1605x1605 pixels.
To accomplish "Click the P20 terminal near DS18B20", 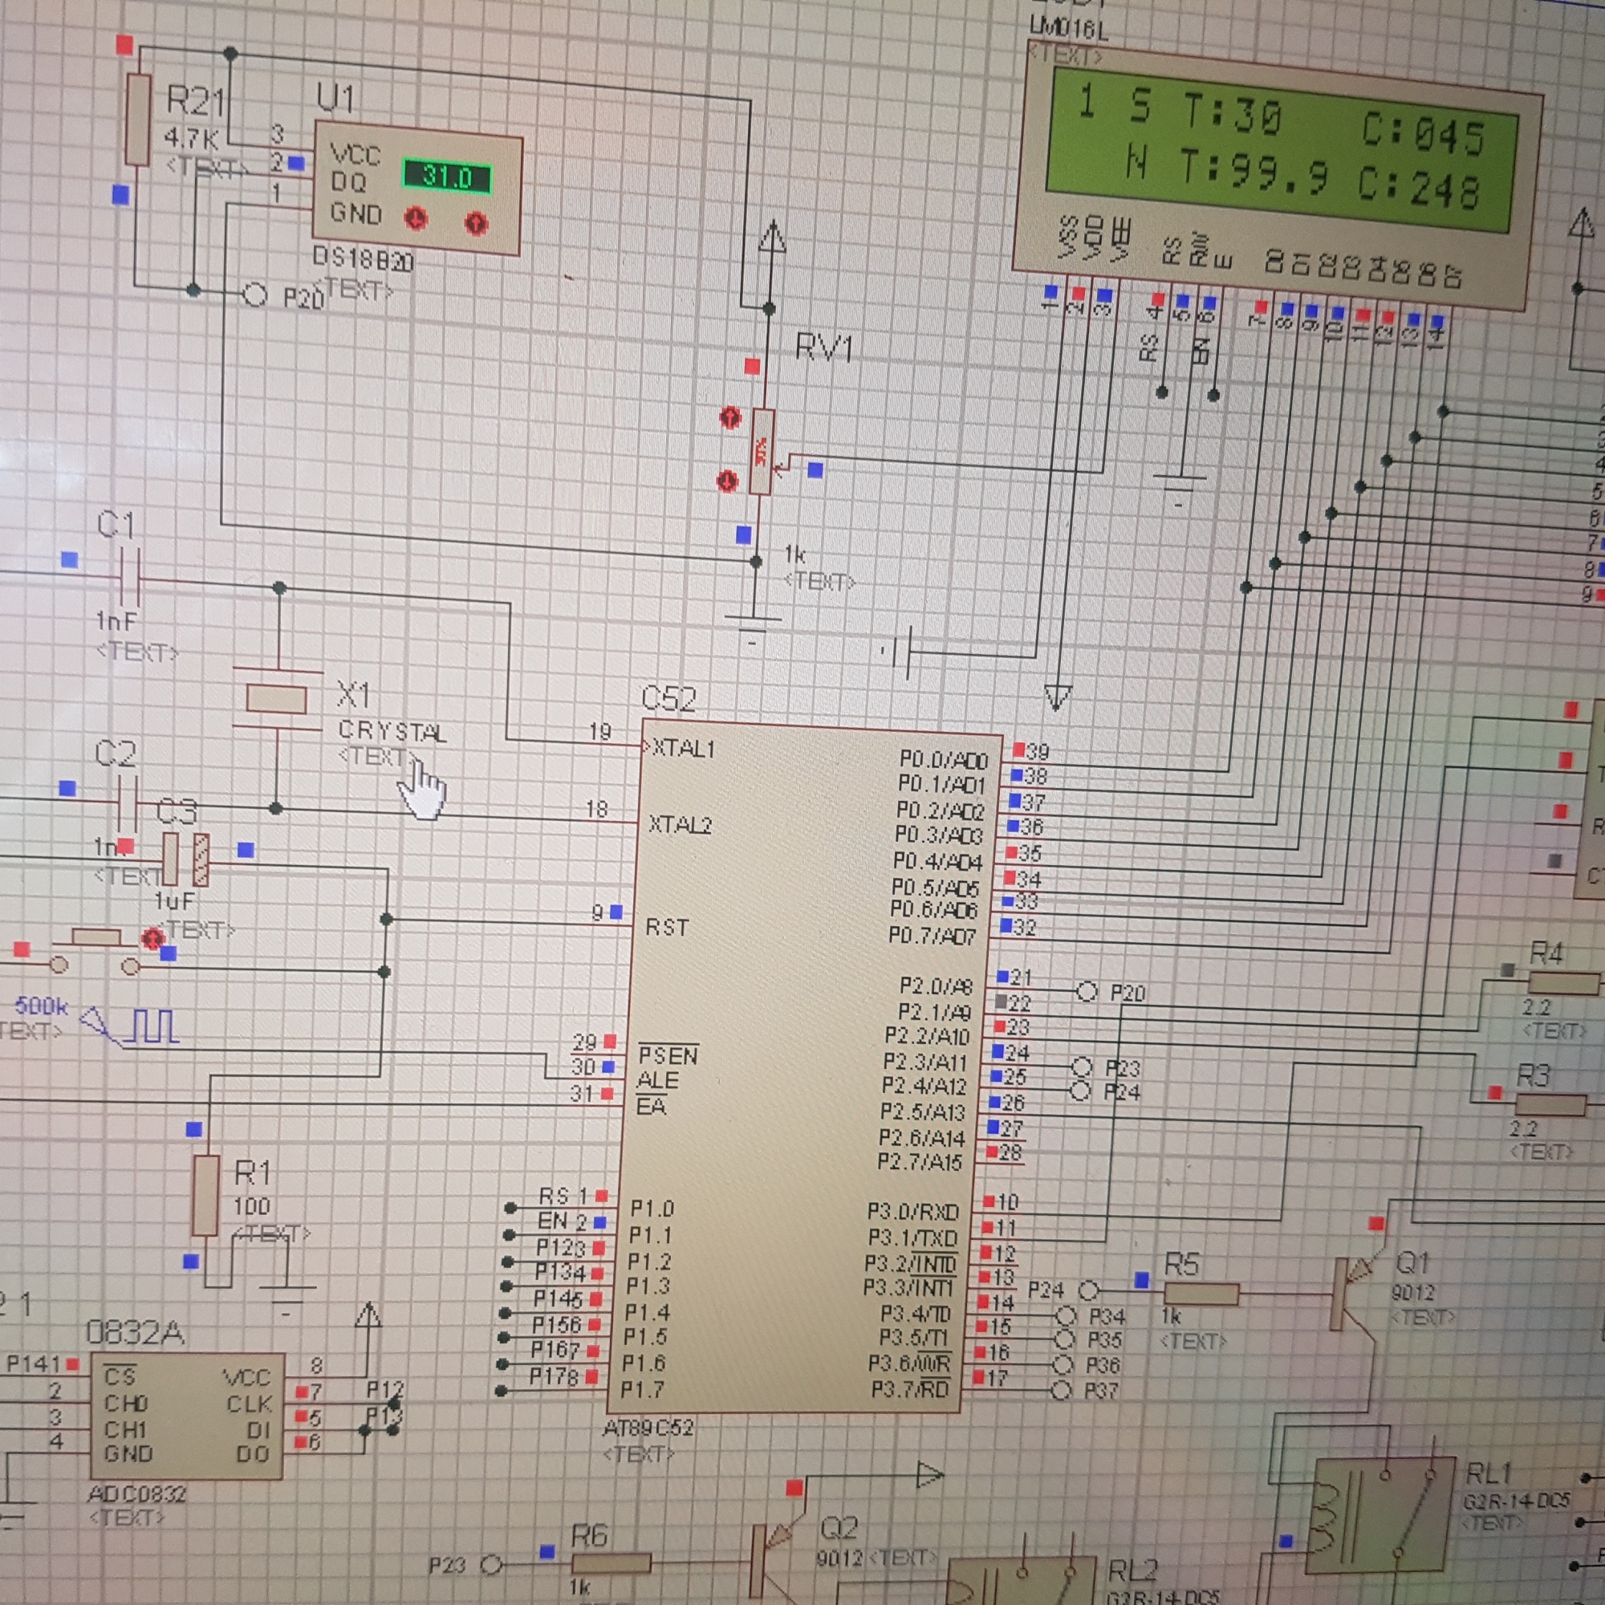I will 254,295.
